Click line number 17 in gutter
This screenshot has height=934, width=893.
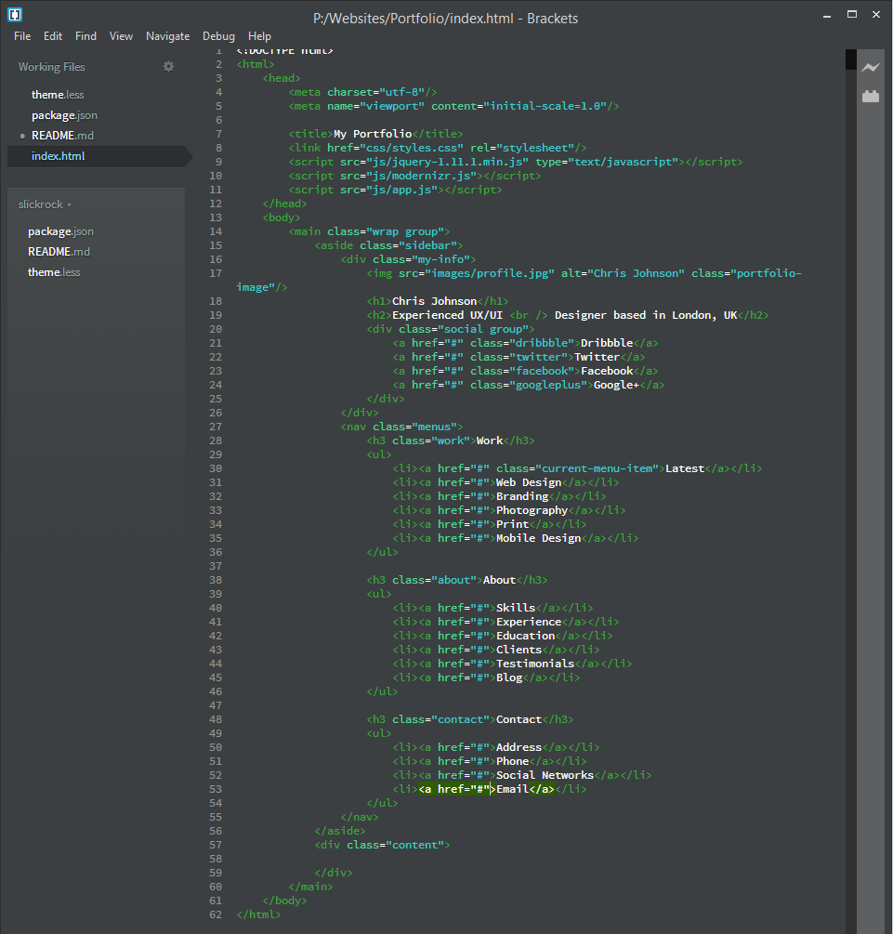(x=216, y=273)
